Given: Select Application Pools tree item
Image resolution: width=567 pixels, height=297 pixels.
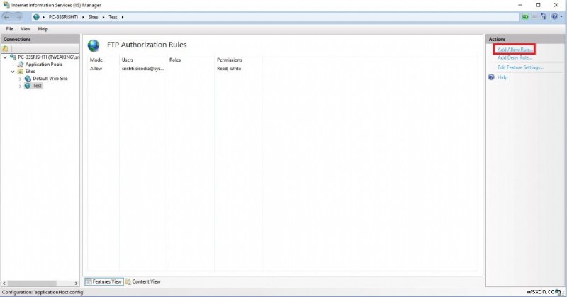Looking at the screenshot, I should click(x=44, y=64).
